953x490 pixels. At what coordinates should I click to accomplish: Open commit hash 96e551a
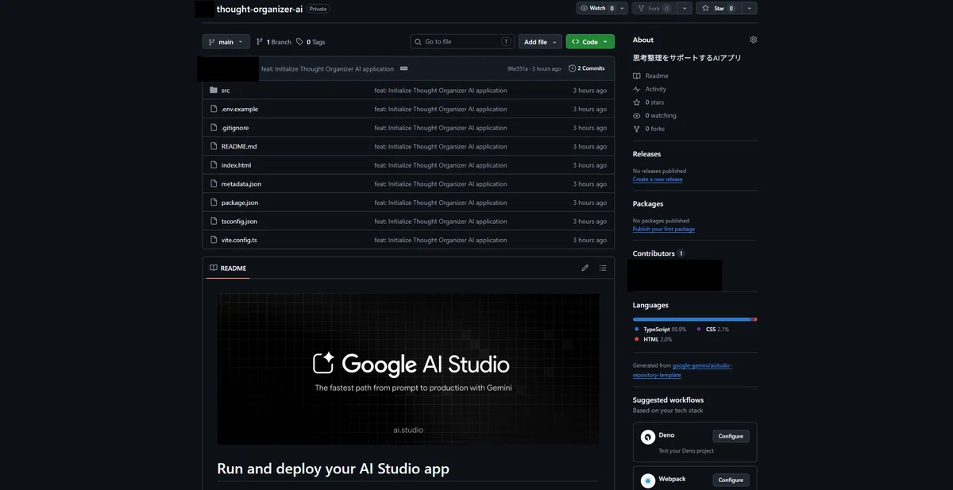[x=518, y=69]
